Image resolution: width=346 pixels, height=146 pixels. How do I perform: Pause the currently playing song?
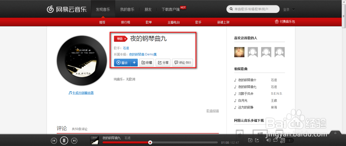point(64,140)
